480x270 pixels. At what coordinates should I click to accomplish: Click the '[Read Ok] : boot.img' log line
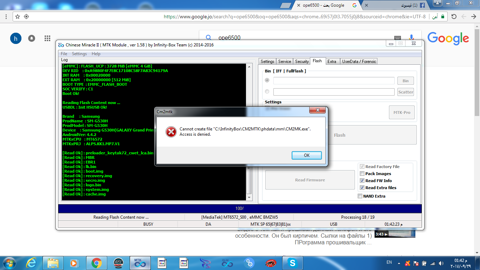click(x=83, y=171)
